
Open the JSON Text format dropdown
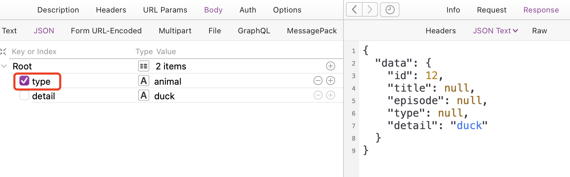pos(496,31)
